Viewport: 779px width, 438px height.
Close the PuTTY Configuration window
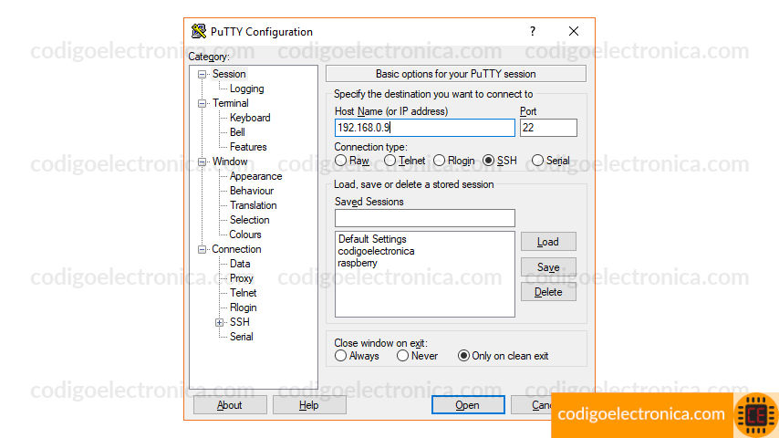tap(574, 31)
